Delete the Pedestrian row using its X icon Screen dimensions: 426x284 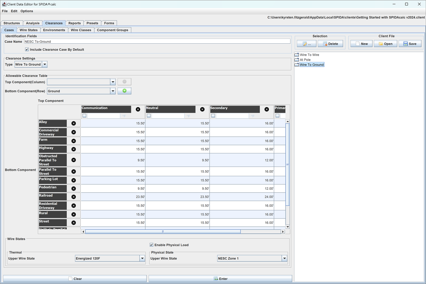pyautogui.click(x=74, y=189)
